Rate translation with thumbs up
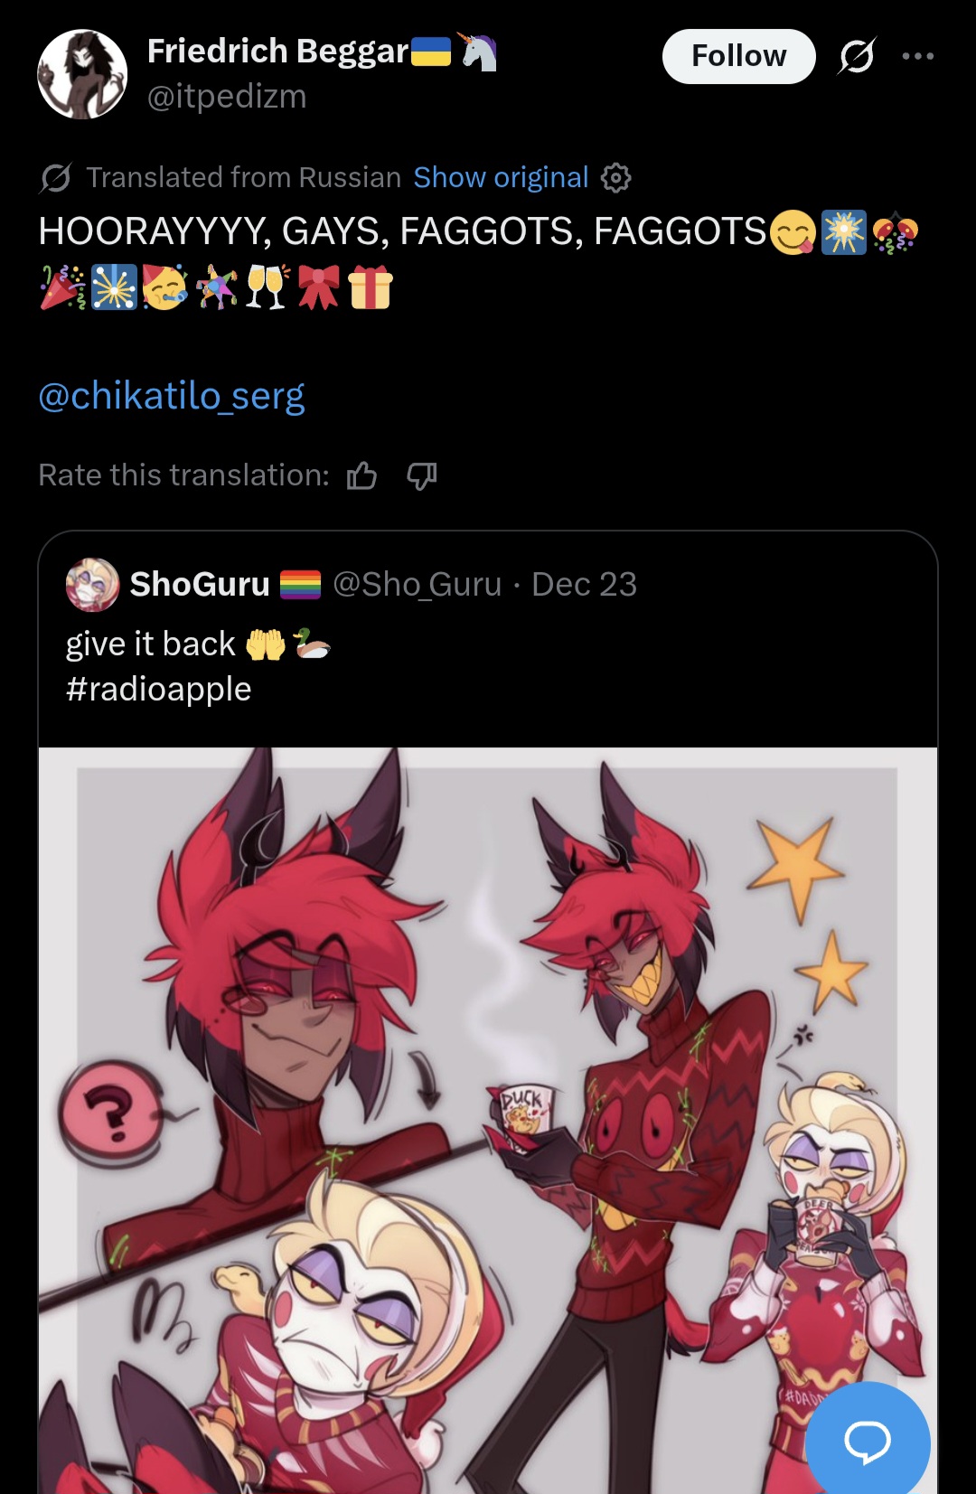 click(x=361, y=475)
